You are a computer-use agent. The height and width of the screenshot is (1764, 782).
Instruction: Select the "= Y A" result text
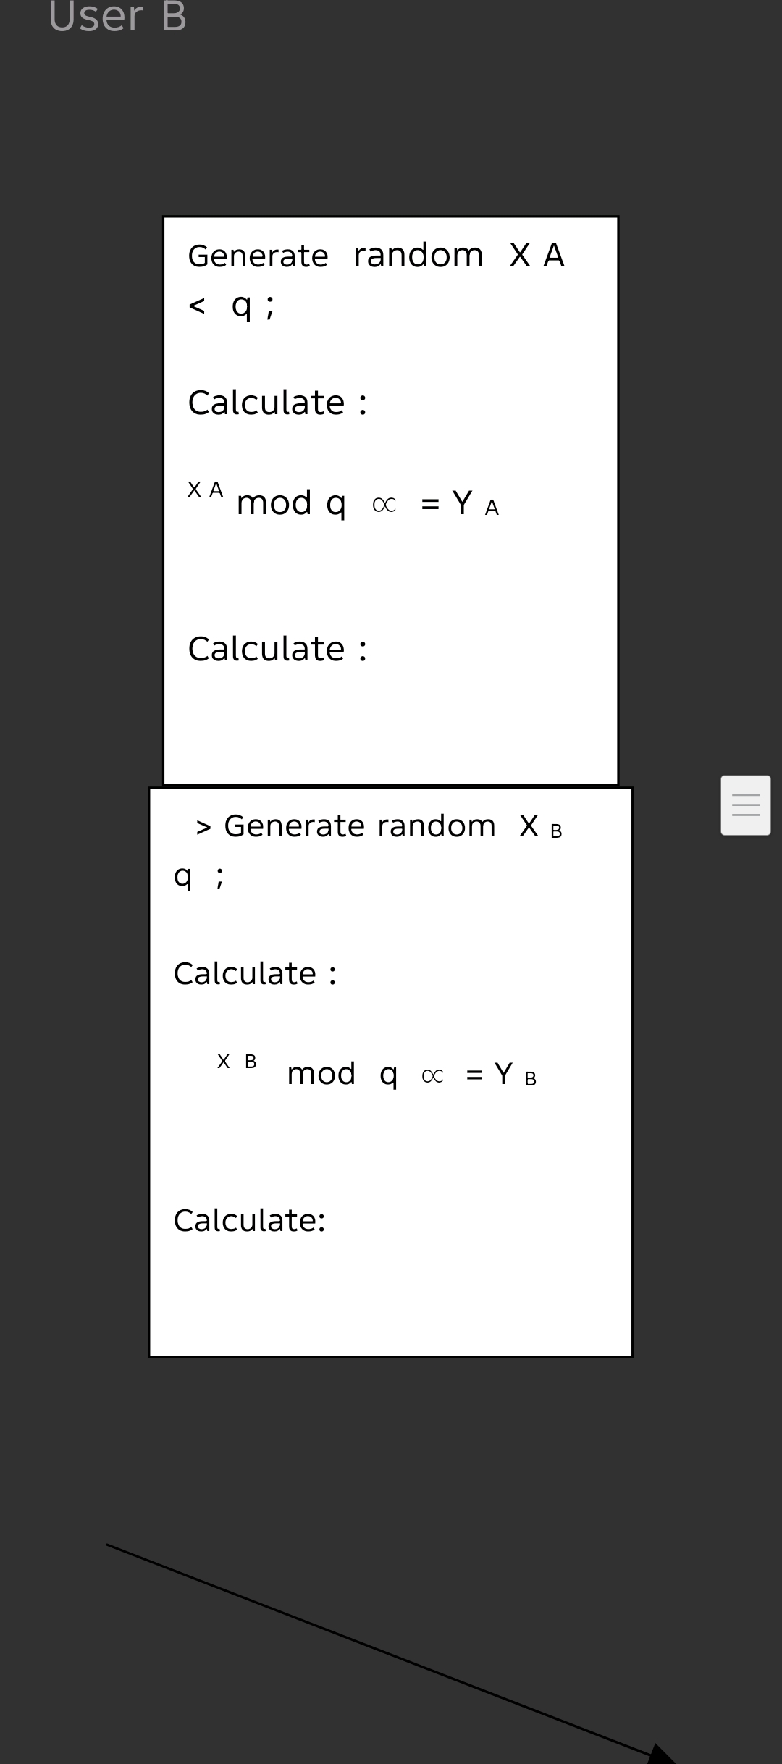[460, 503]
